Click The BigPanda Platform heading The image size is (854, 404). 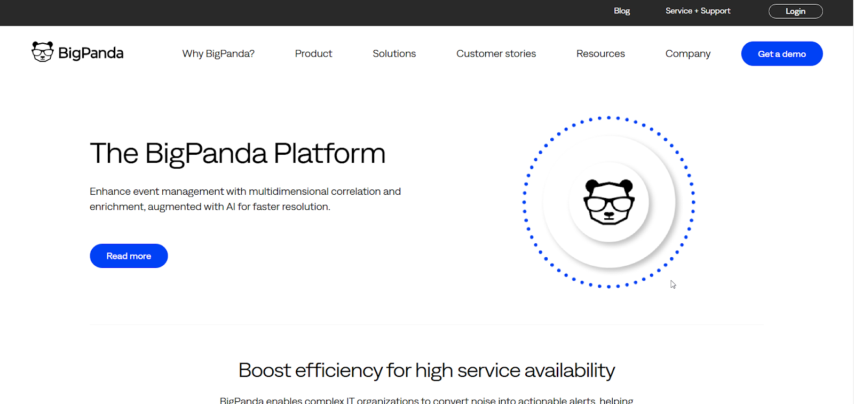tap(238, 154)
